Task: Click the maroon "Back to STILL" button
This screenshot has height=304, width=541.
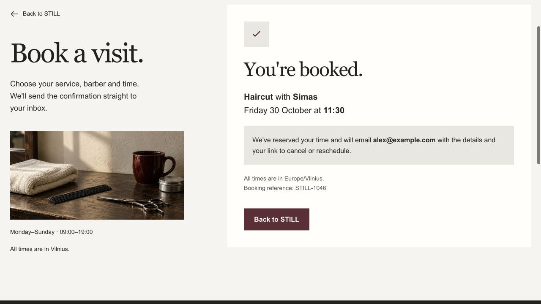Action: [276, 219]
